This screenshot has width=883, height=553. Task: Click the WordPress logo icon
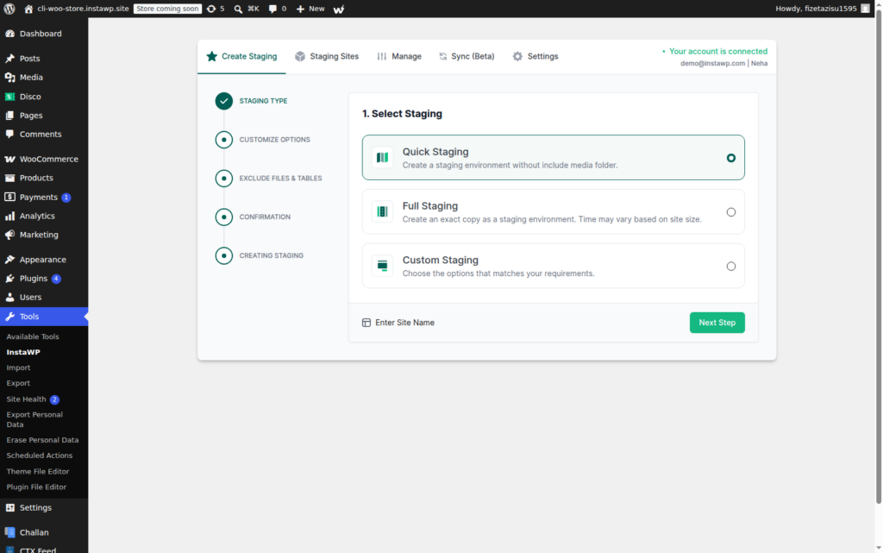tap(9, 9)
